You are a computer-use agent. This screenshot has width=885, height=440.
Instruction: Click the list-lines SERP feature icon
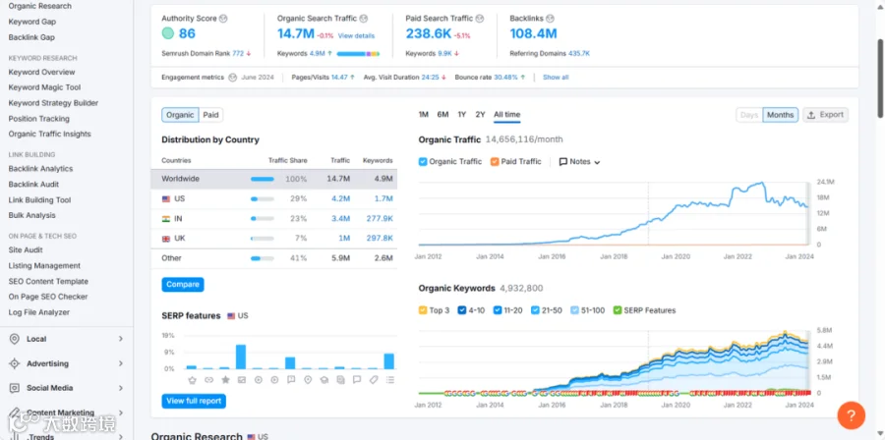(x=390, y=380)
